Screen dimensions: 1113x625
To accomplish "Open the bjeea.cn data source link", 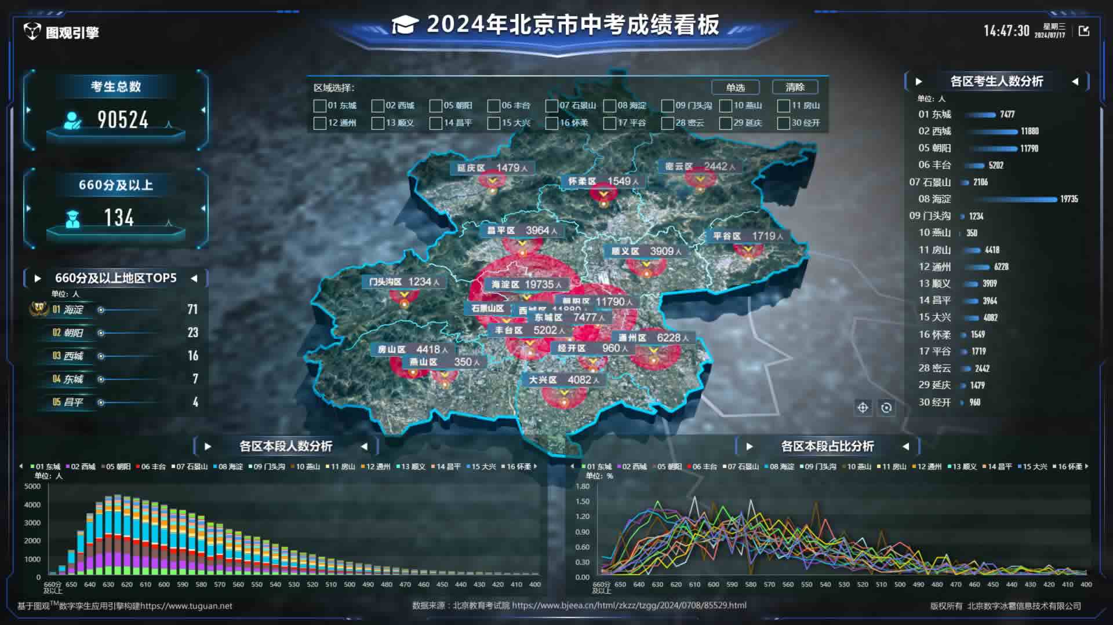I will coord(630,605).
